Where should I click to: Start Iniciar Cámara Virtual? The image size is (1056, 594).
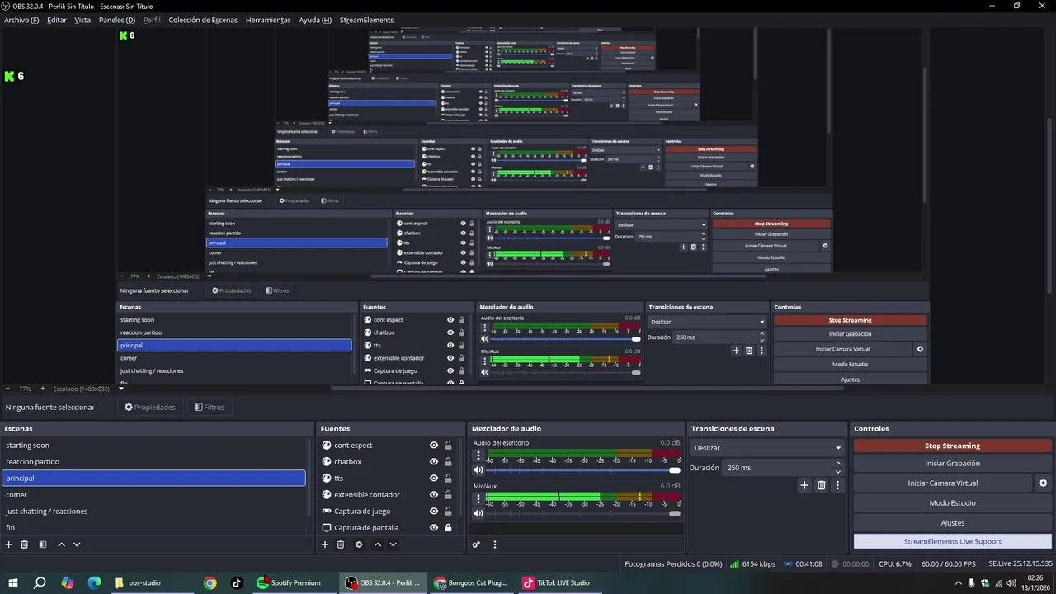pos(943,483)
